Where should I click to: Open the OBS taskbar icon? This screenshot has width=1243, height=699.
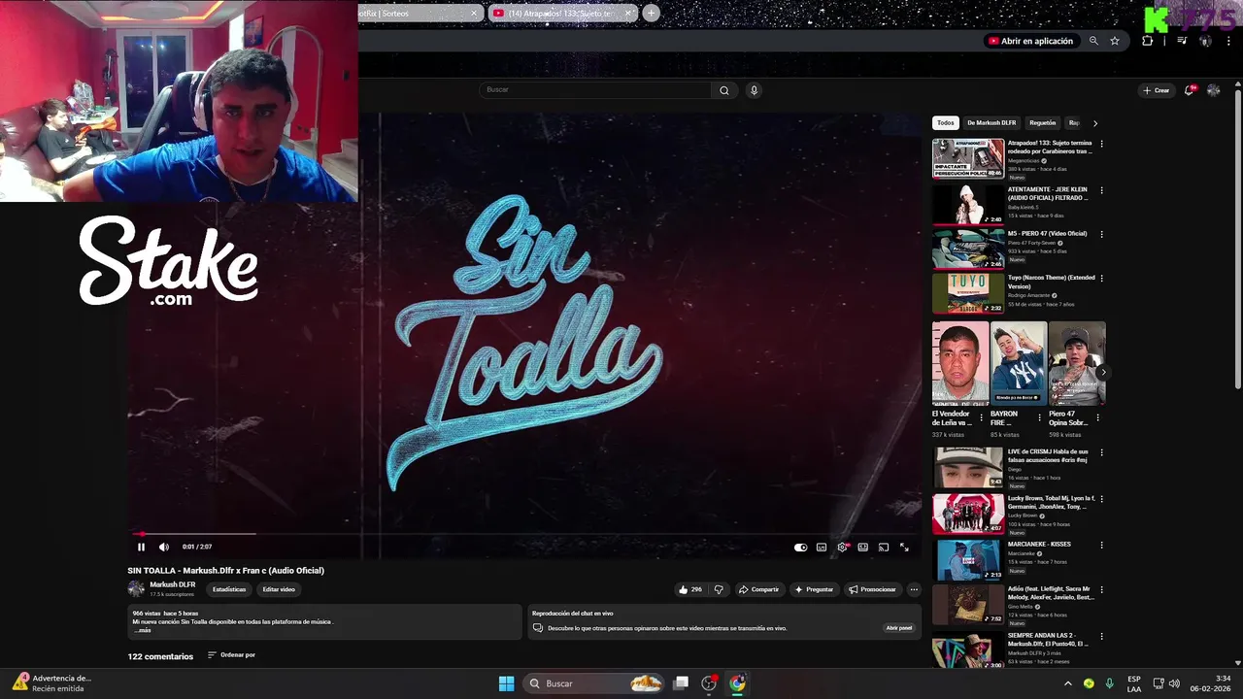coord(709,683)
